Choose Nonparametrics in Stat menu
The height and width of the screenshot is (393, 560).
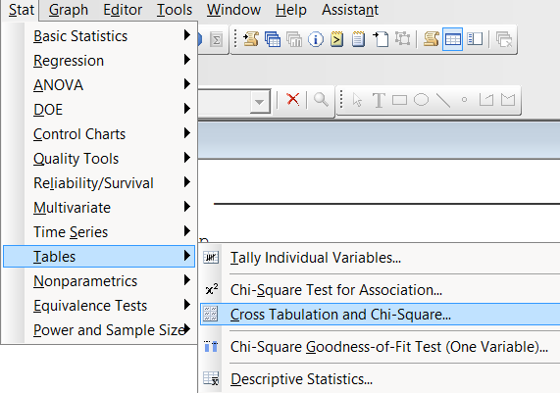point(99,281)
